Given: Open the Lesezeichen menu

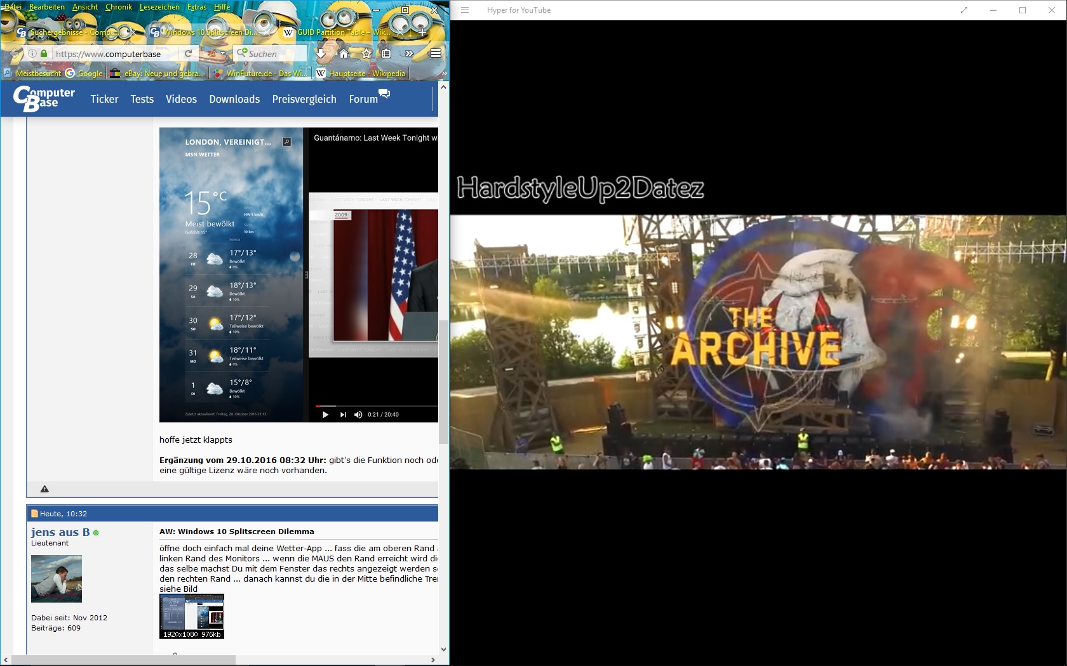Looking at the screenshot, I should coord(159,7).
